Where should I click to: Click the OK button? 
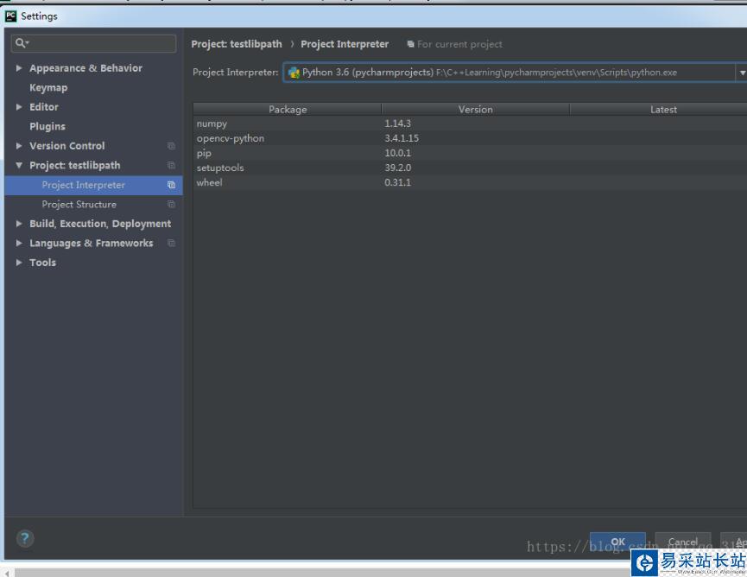click(617, 542)
